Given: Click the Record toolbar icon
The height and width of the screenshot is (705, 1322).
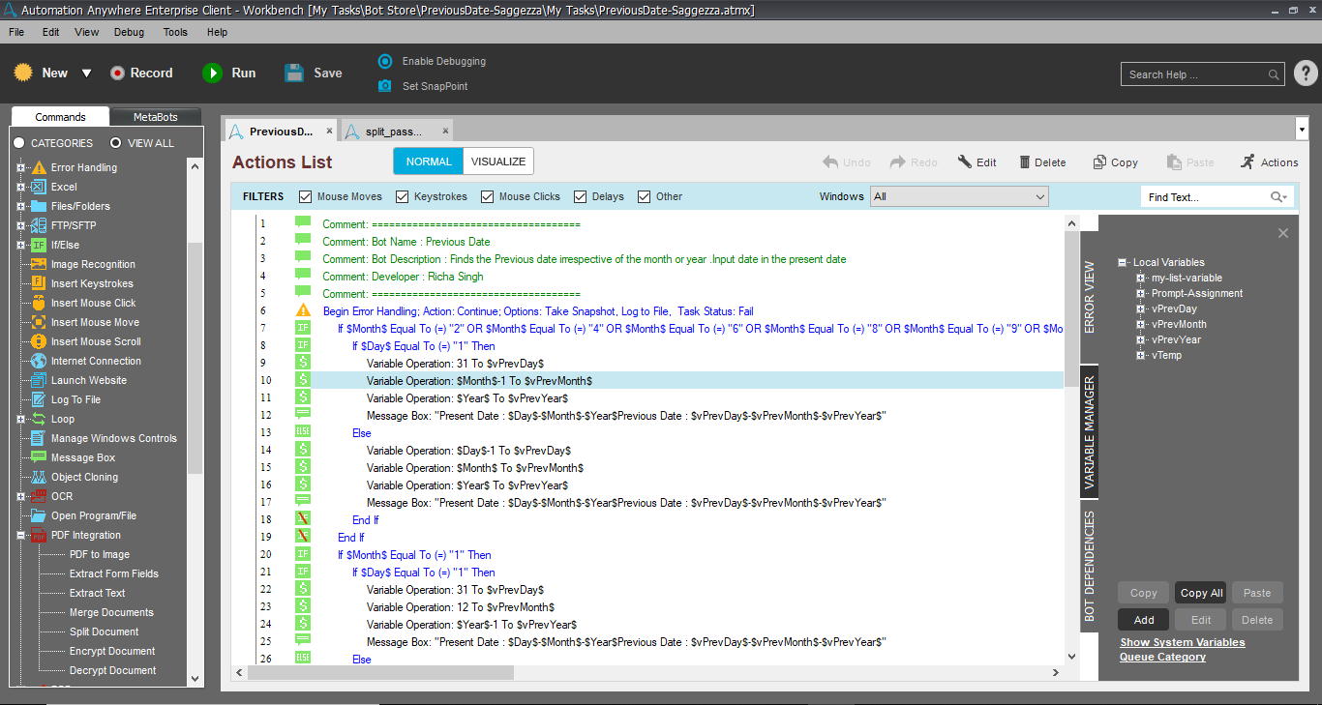Looking at the screenshot, I should point(118,73).
